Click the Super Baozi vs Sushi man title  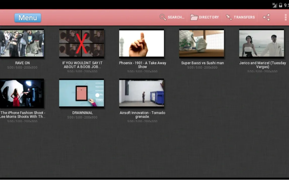tap(202, 63)
